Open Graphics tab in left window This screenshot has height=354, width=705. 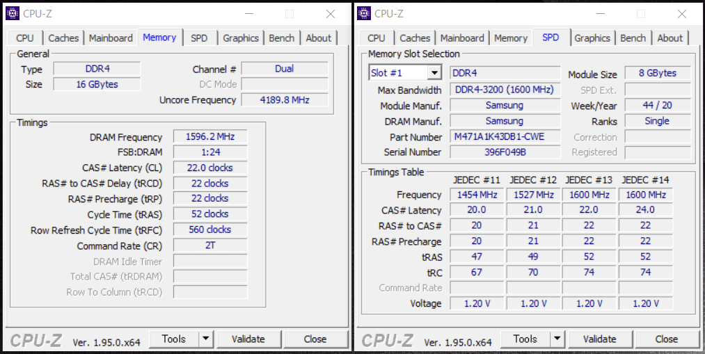click(x=241, y=38)
